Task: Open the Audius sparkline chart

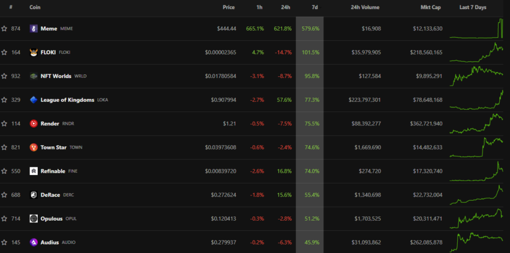Action: (x=476, y=242)
